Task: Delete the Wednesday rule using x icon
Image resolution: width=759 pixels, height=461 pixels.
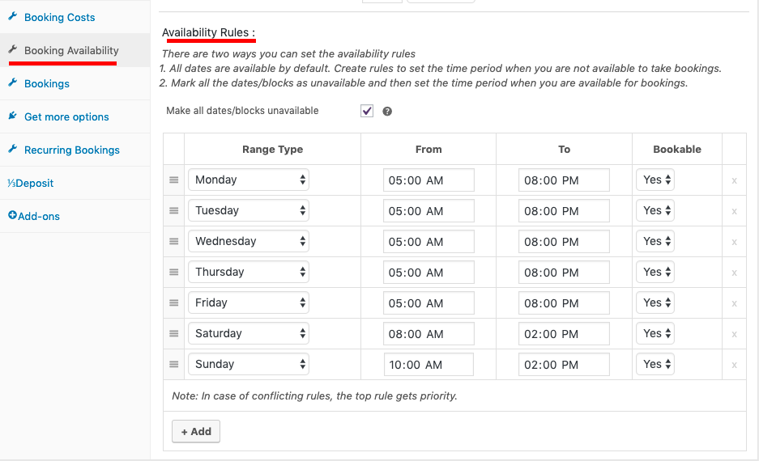Action: (x=735, y=242)
